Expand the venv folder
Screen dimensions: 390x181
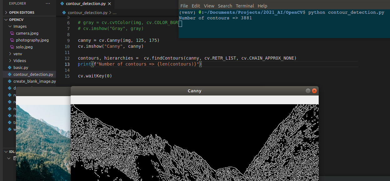click(10, 54)
